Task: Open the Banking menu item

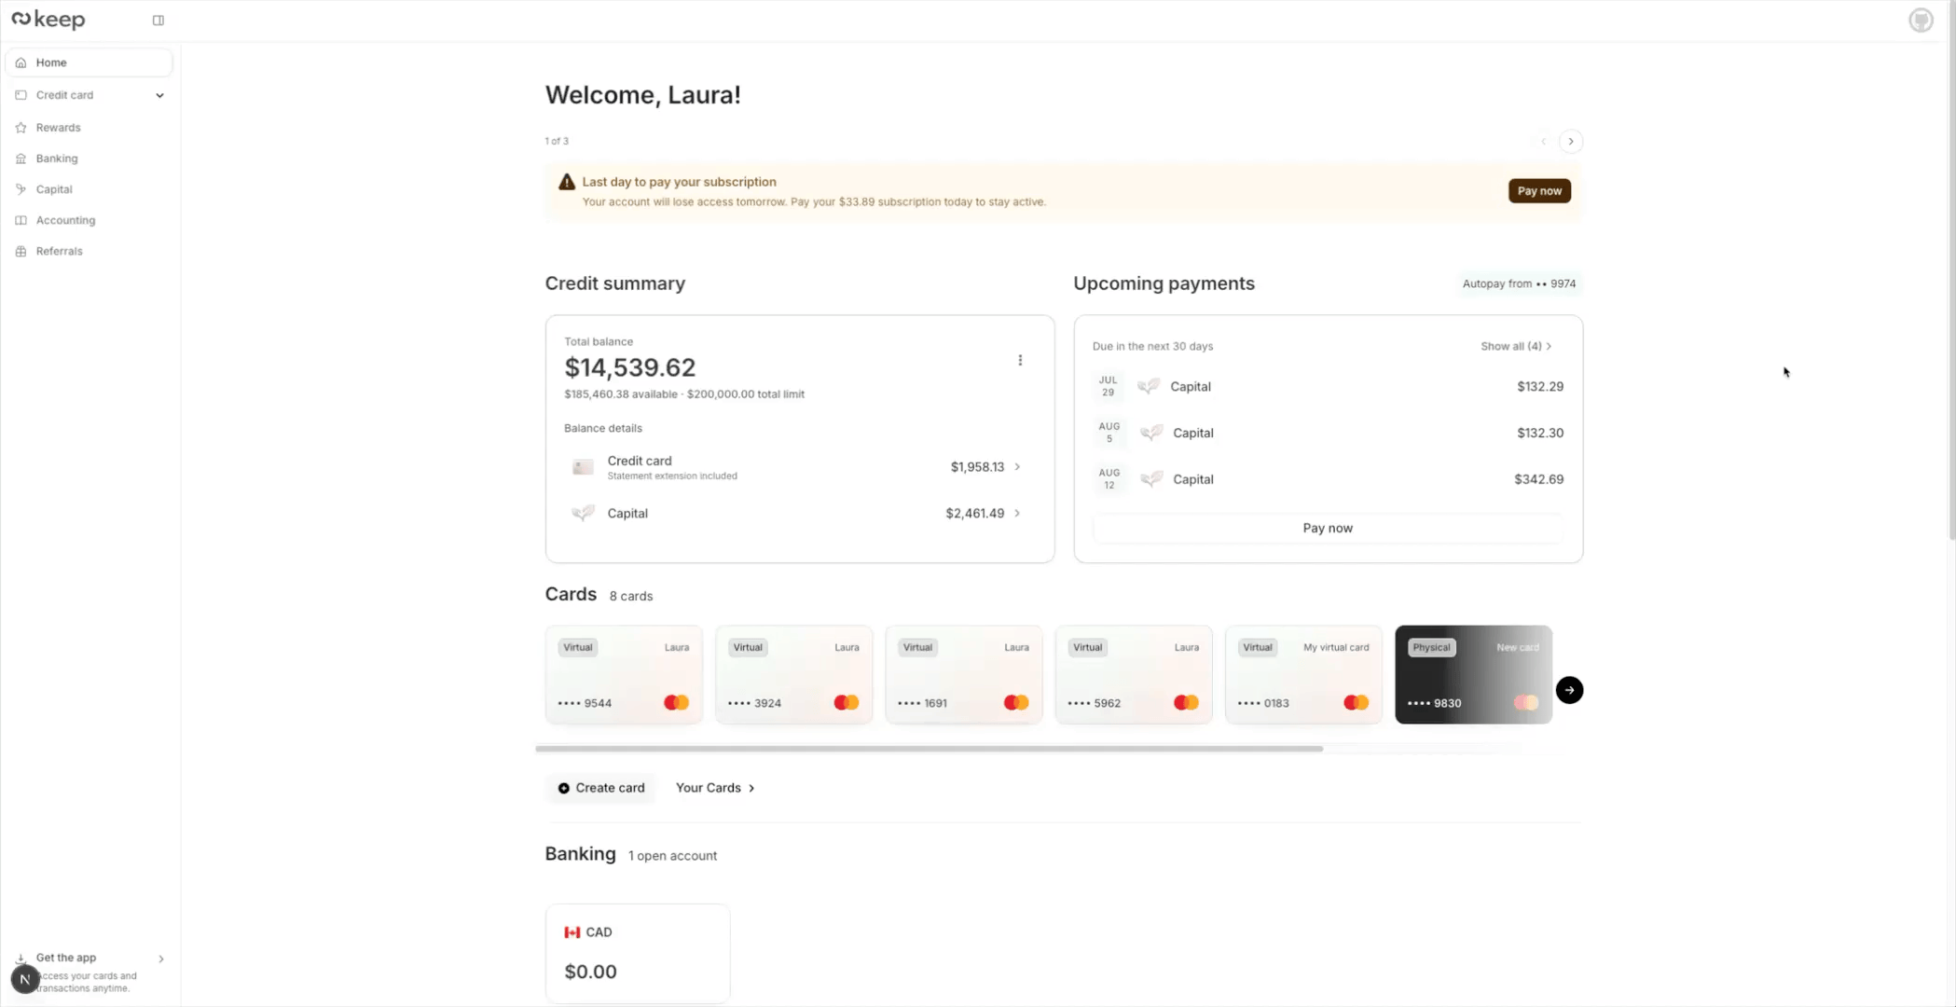Action: pos(89,159)
